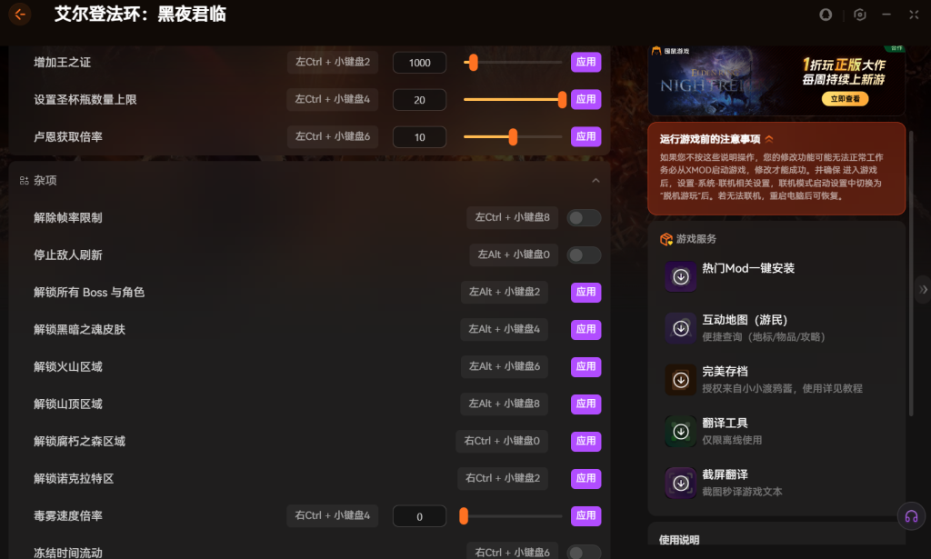The height and width of the screenshot is (559, 931).
Task: Open customer support headset icon
Action: [x=911, y=516]
